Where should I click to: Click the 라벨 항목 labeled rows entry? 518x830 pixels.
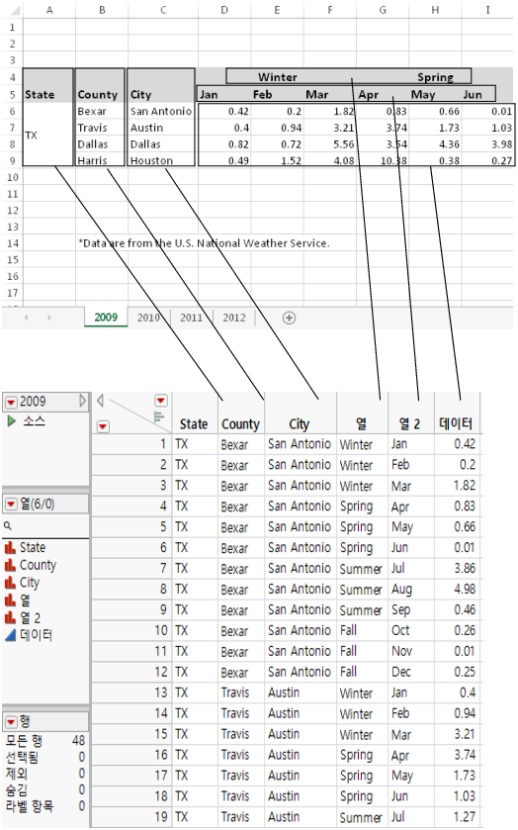(x=44, y=806)
